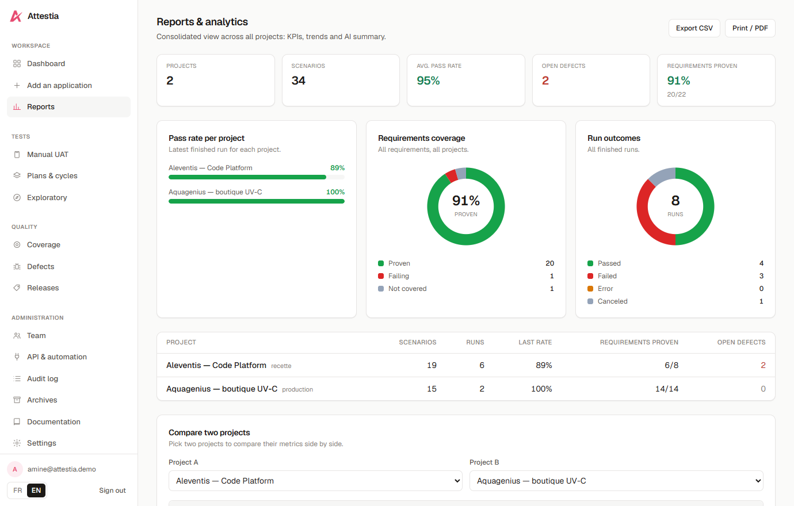Click the Run outcomes donut chart

(675, 206)
